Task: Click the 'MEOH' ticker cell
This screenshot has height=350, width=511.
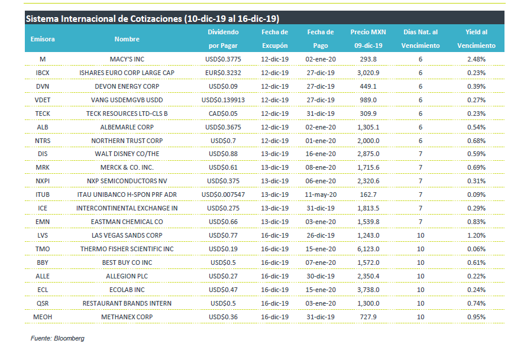Action: 43,317
